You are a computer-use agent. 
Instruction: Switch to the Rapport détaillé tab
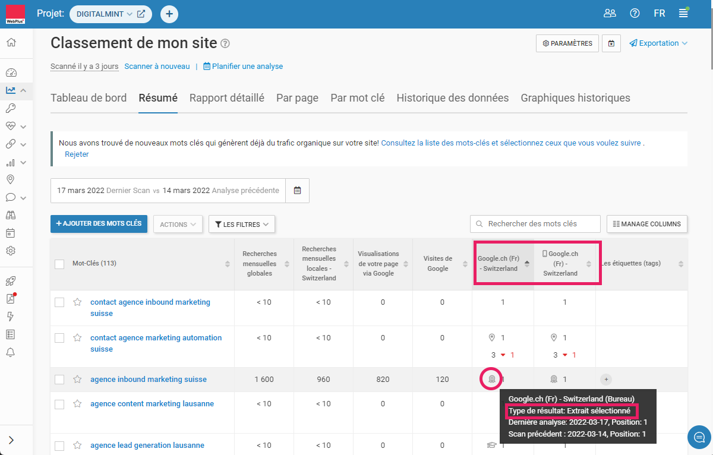[227, 98]
